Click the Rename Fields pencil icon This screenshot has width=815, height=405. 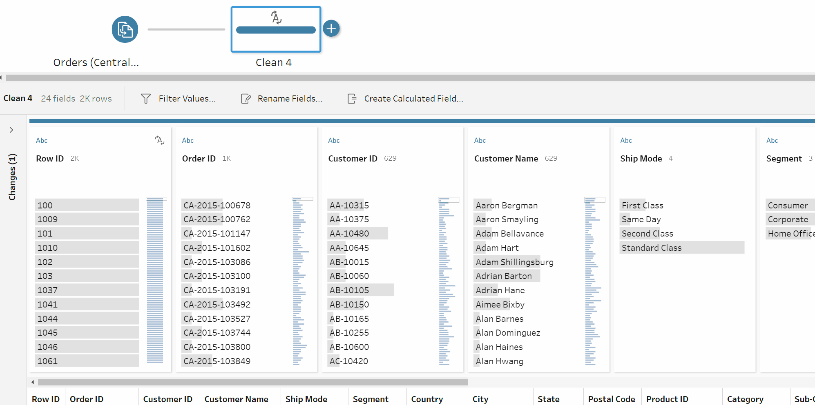click(246, 99)
